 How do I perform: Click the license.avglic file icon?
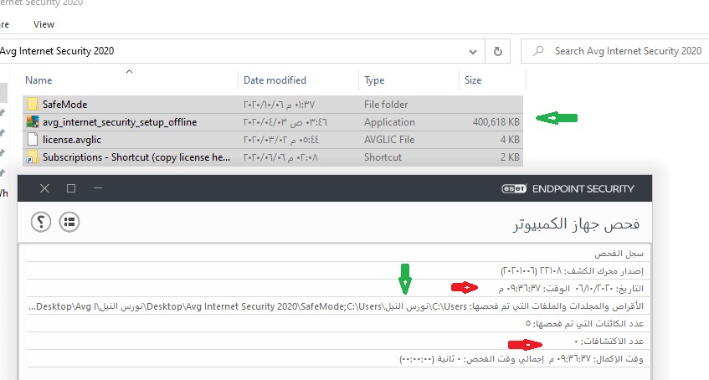[x=33, y=140]
